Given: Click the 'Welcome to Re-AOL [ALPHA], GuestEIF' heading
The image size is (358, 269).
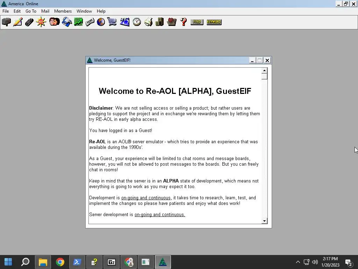Looking at the screenshot, I should coord(175,91).
